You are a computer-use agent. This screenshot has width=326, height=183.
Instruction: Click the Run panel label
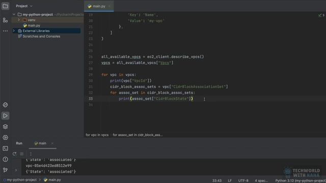coord(19,143)
